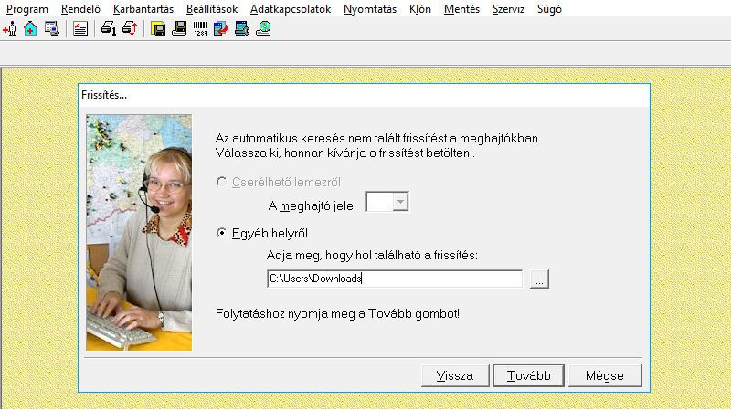Open the Program menu
Viewport: 731px width, 411px height.
tap(27, 9)
